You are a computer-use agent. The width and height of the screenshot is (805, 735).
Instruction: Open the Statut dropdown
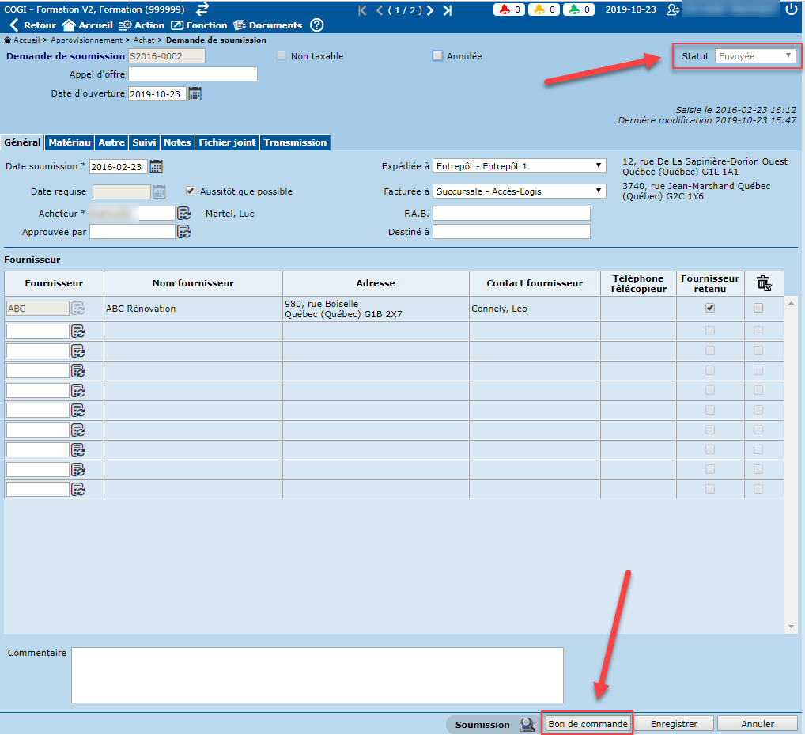tap(755, 56)
